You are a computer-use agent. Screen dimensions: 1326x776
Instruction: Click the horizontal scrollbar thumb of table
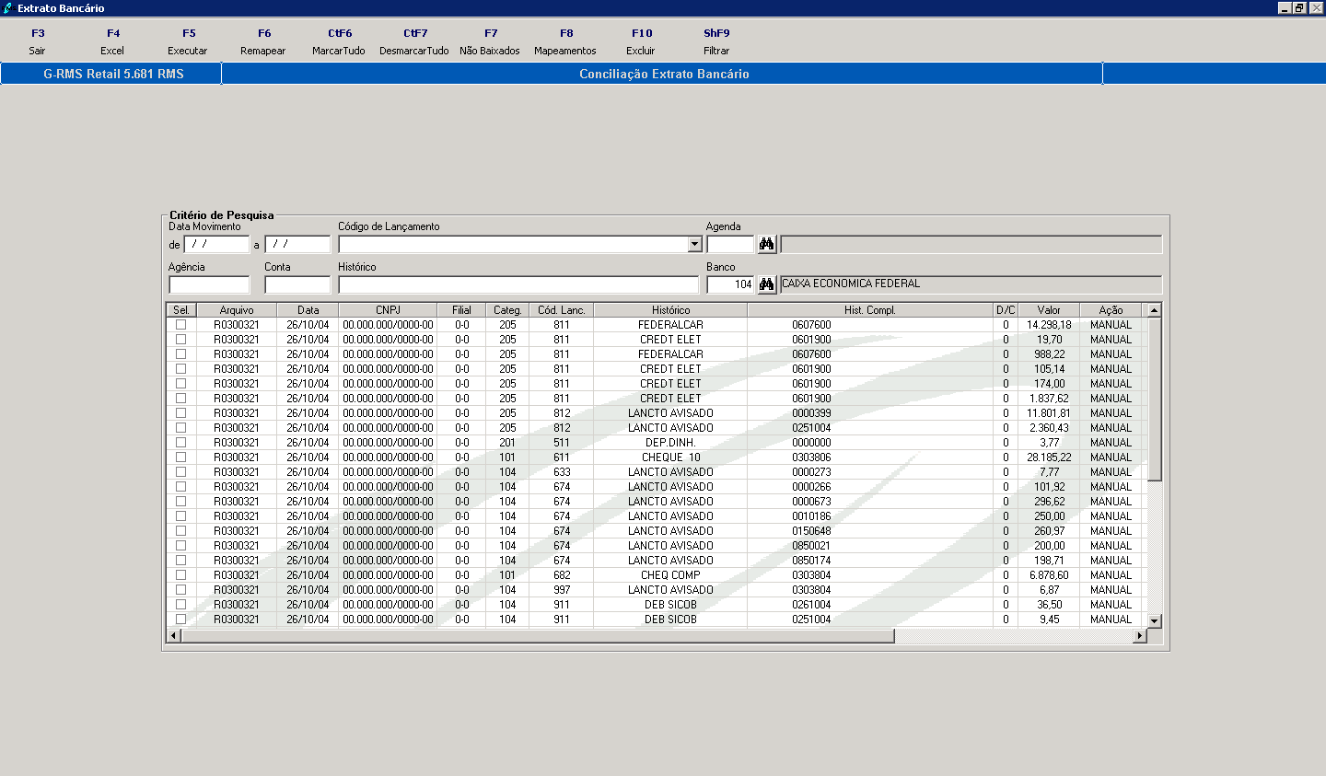coord(538,635)
